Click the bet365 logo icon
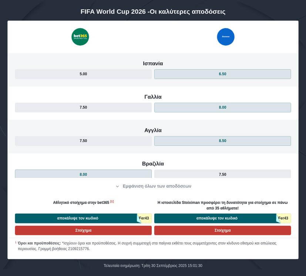Screen dimensions: 306x276 point(80,37)
